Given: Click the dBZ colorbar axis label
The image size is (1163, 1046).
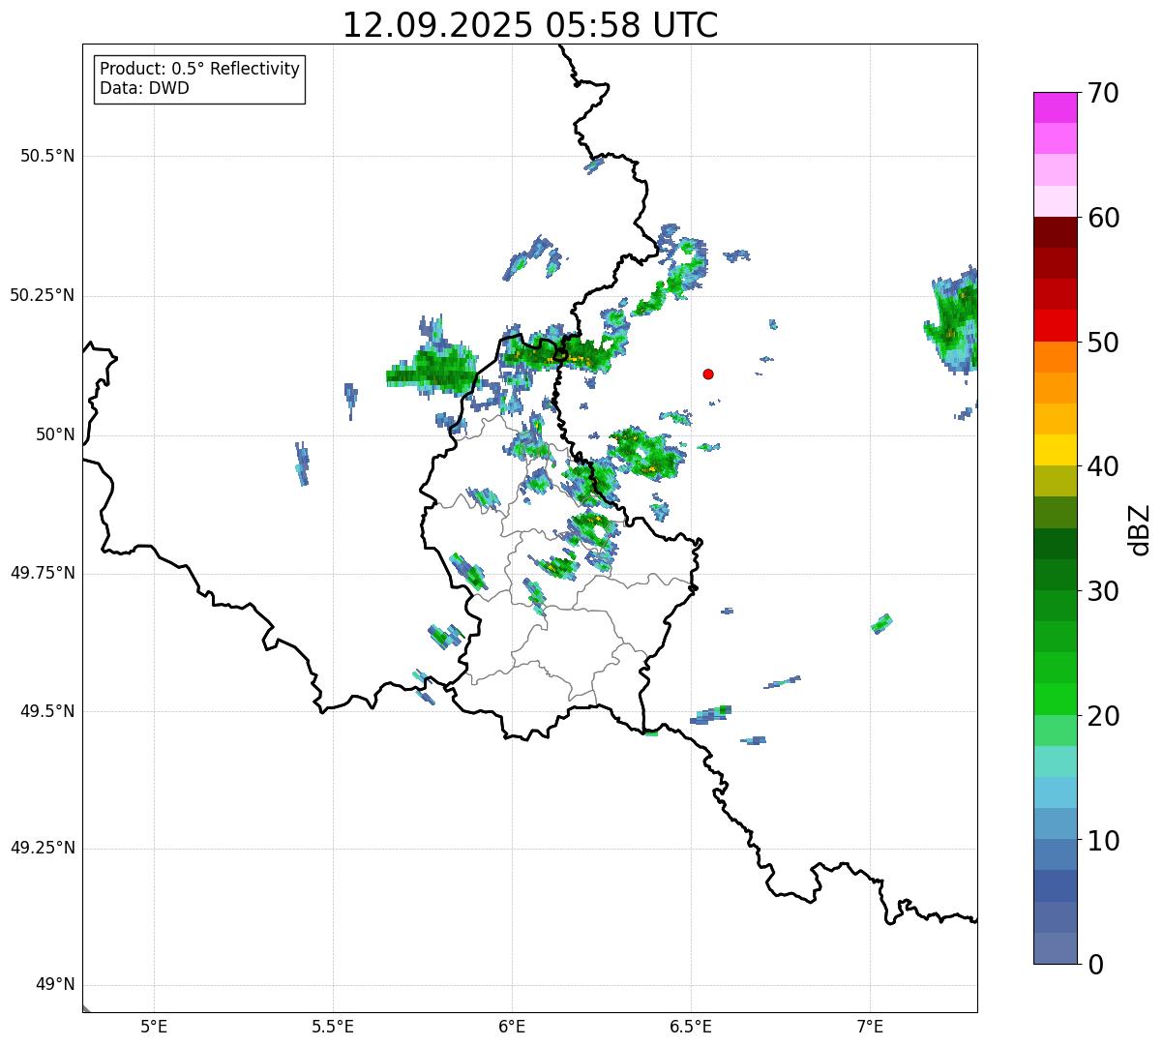Looking at the screenshot, I should (1140, 529).
